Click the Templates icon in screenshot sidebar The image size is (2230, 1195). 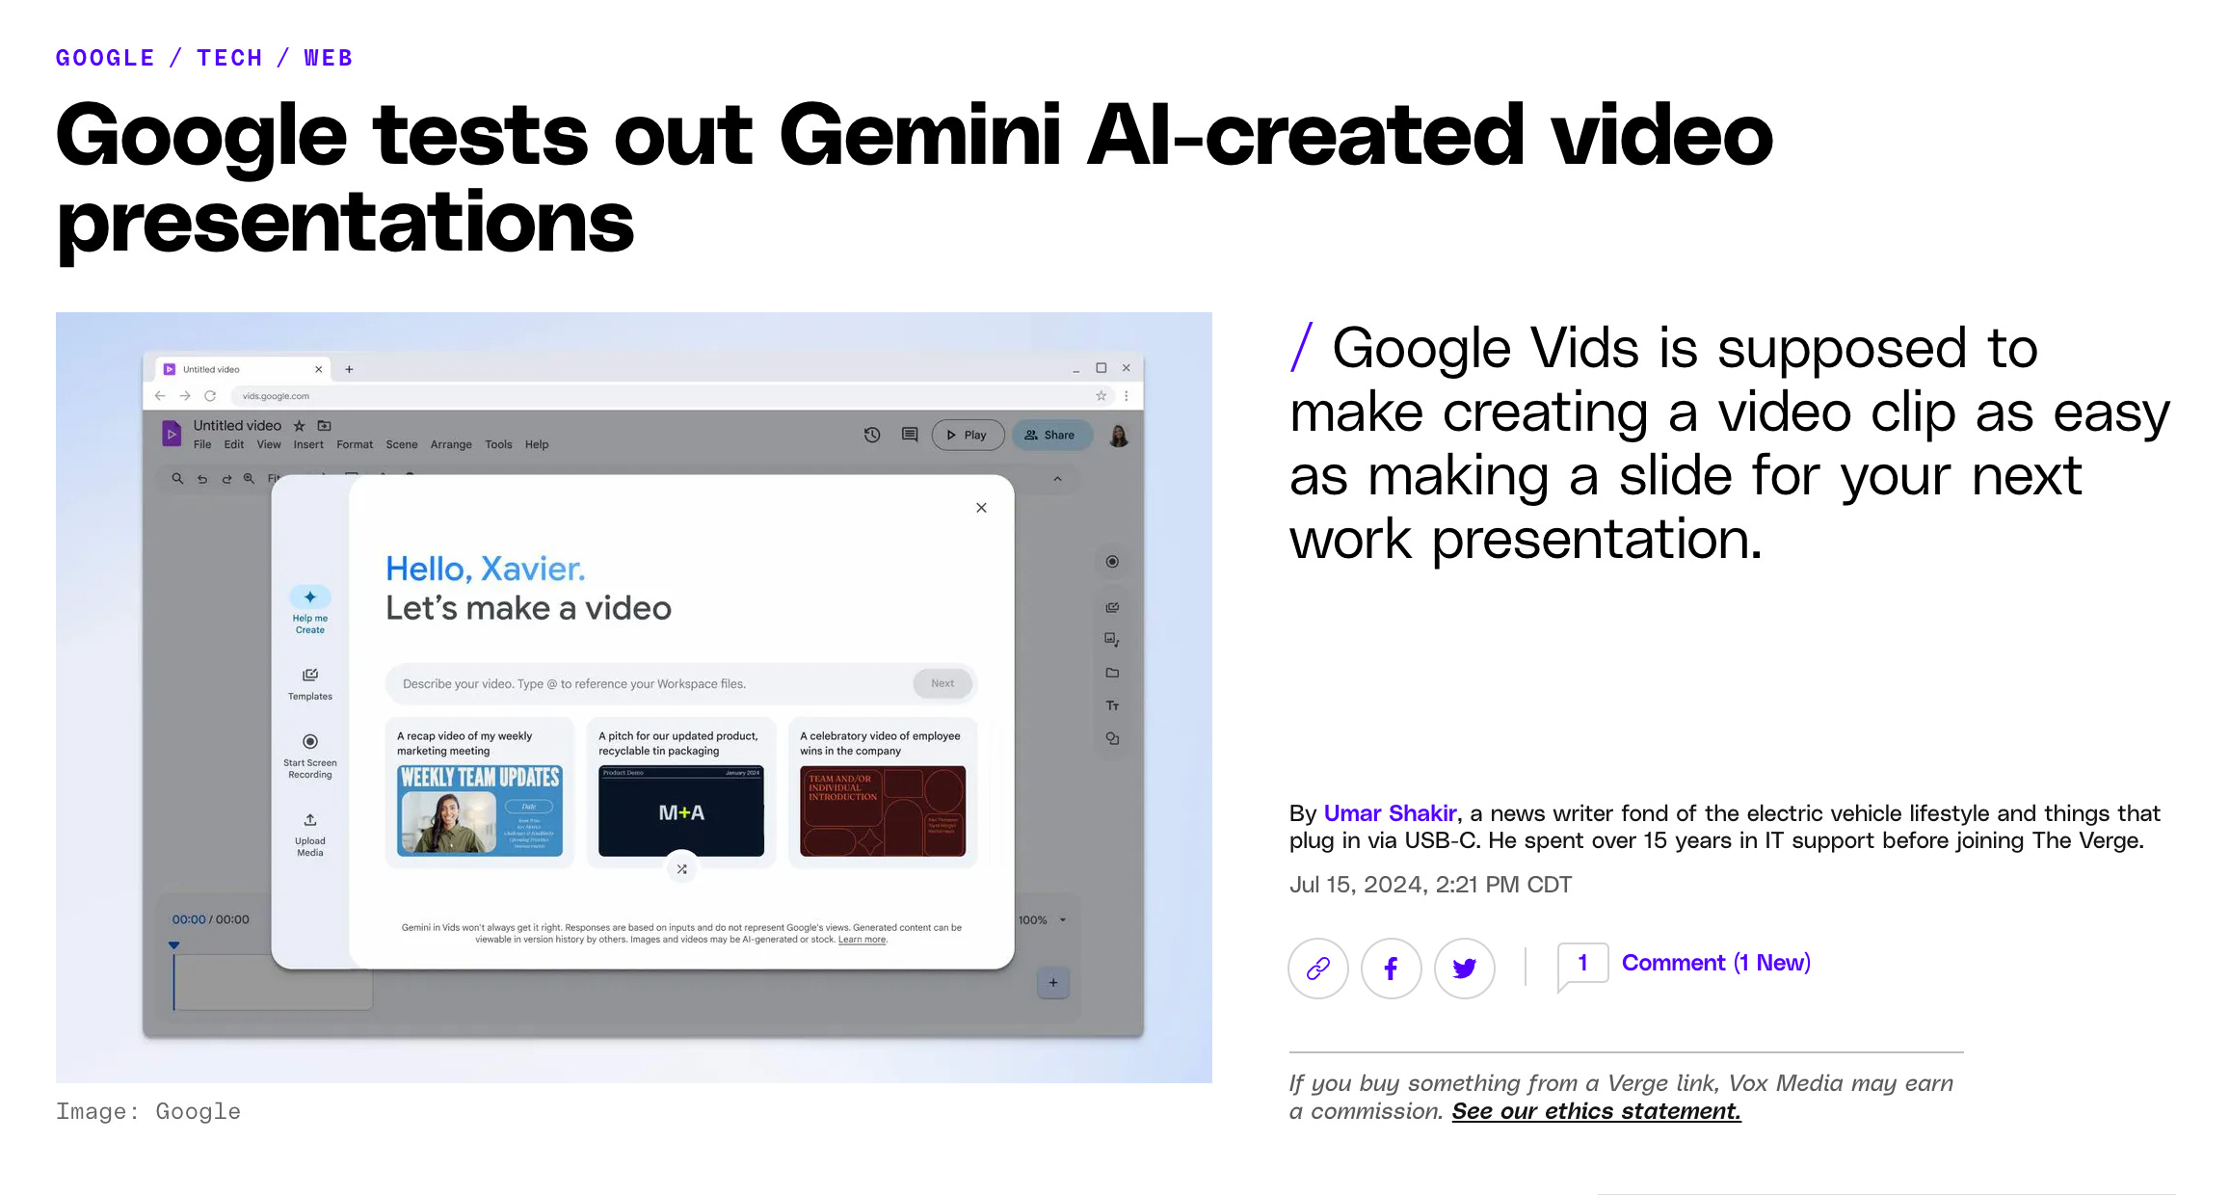(309, 676)
